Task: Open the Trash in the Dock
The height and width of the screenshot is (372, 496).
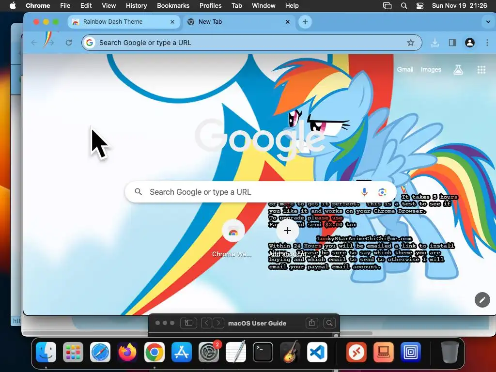Action: point(450,352)
